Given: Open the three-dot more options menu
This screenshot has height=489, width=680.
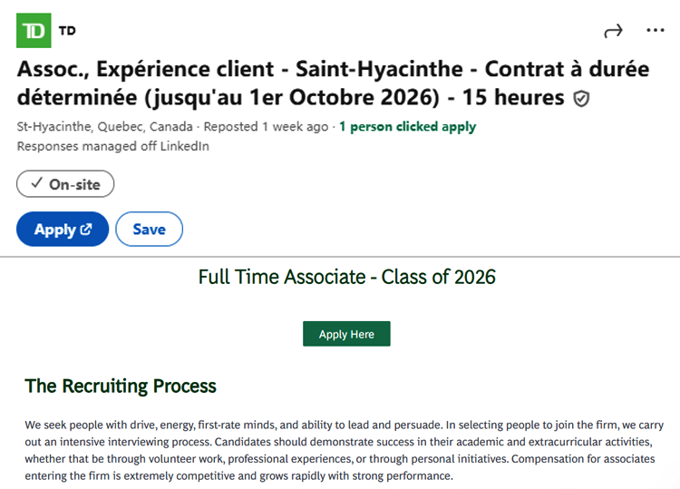Looking at the screenshot, I should (656, 30).
